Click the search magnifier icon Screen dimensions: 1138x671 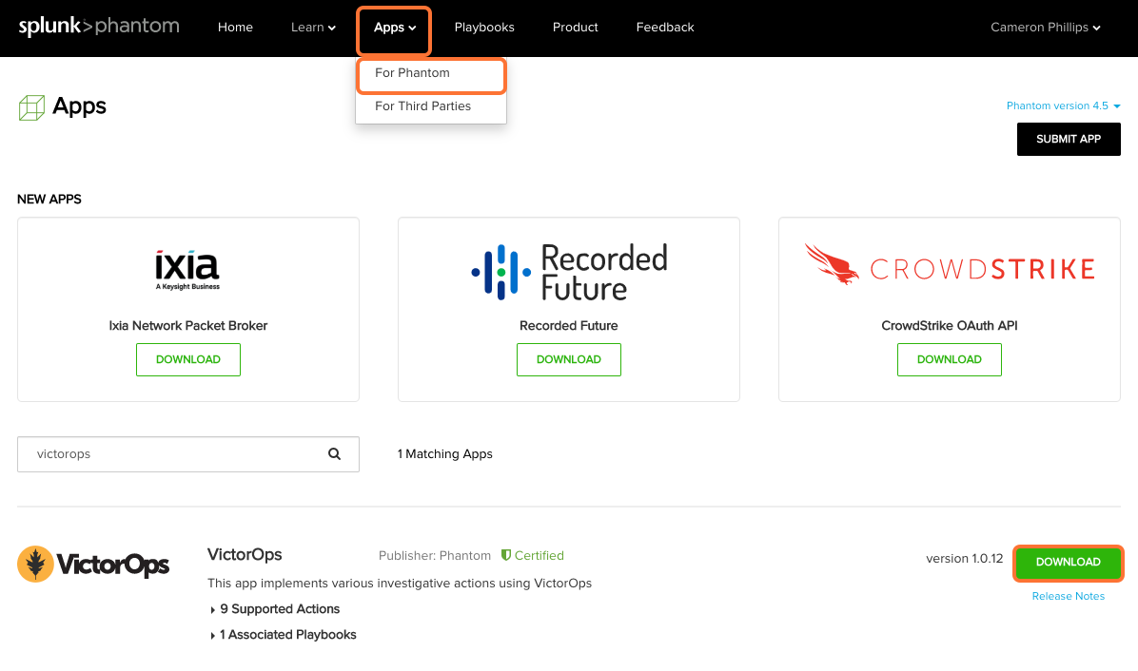[x=335, y=454]
